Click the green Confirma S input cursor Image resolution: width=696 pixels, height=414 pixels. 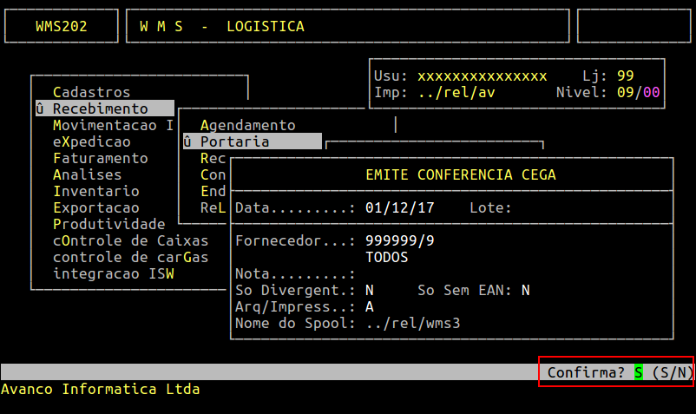coord(639,372)
